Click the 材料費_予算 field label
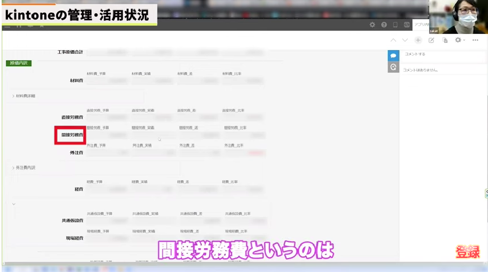The width and height of the screenshot is (488, 272). click(x=96, y=74)
